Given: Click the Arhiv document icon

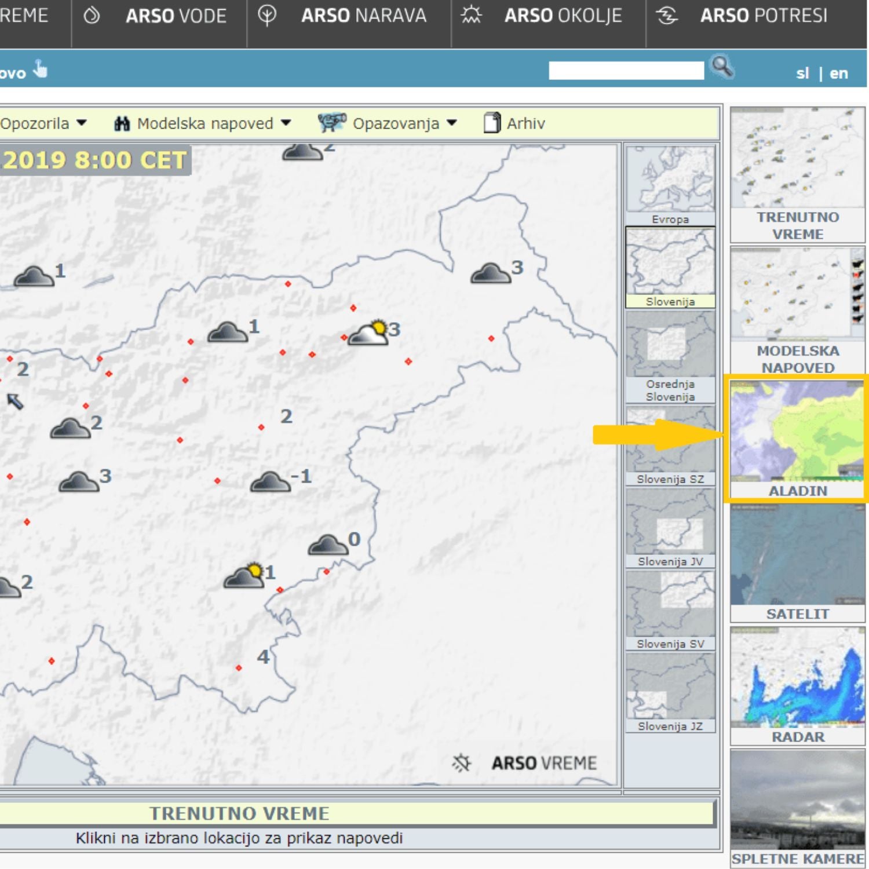Looking at the screenshot, I should [x=492, y=123].
